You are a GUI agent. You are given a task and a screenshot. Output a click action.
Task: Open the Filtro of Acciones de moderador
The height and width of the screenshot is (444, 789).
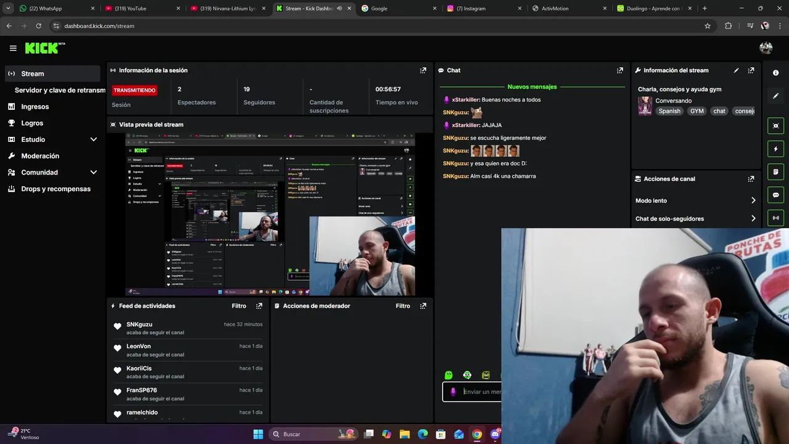point(403,306)
